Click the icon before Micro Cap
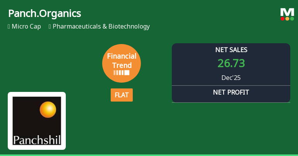 9,27
